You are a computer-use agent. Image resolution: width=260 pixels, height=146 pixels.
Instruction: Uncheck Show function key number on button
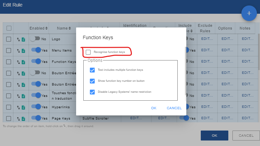tap(92, 81)
